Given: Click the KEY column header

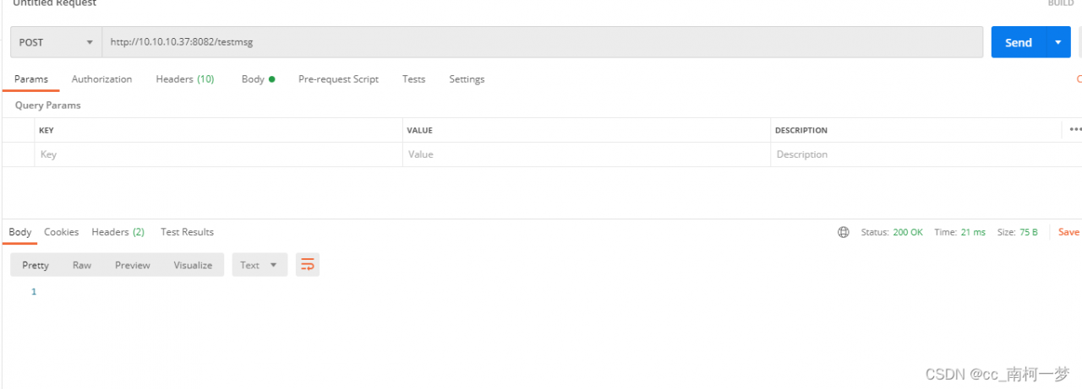Looking at the screenshot, I should [46, 131].
